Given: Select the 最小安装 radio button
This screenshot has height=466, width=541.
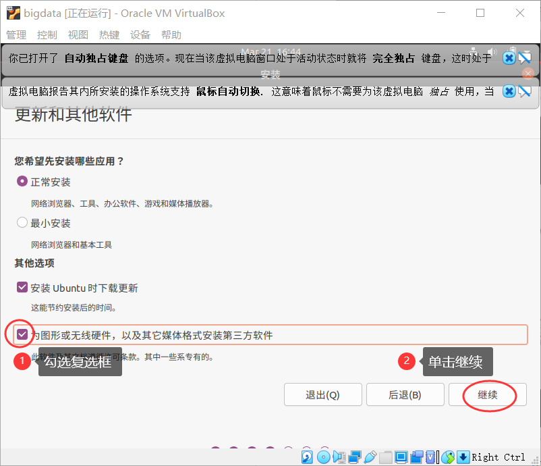Looking at the screenshot, I should coord(22,222).
